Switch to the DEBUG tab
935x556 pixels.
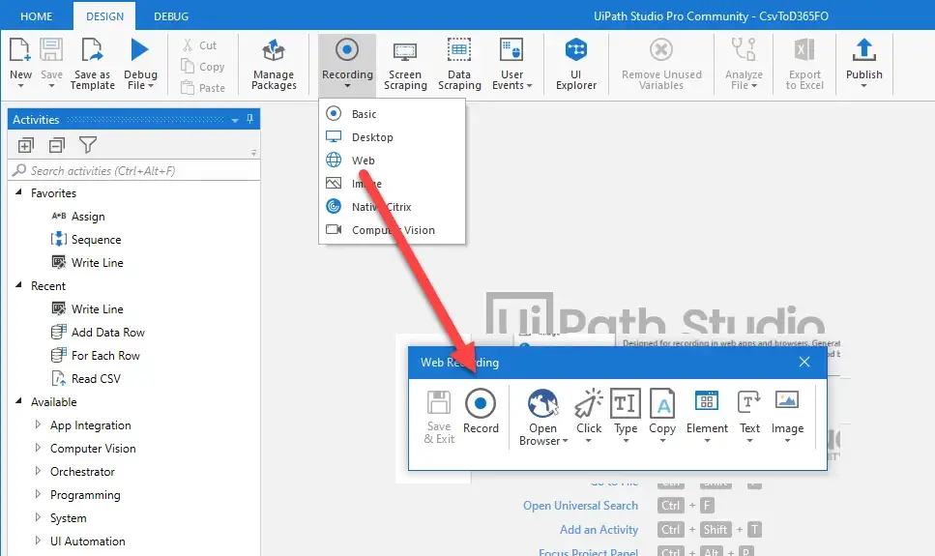coord(171,16)
